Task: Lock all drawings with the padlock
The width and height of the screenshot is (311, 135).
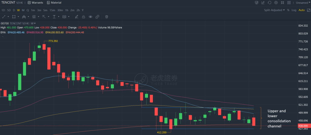Action: click(84, 17)
